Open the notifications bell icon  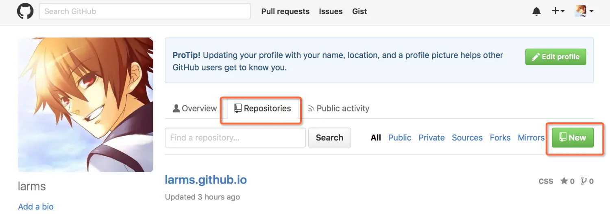click(536, 11)
